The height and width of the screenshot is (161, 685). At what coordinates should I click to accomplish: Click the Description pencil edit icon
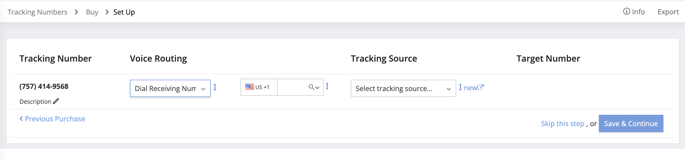coord(56,101)
